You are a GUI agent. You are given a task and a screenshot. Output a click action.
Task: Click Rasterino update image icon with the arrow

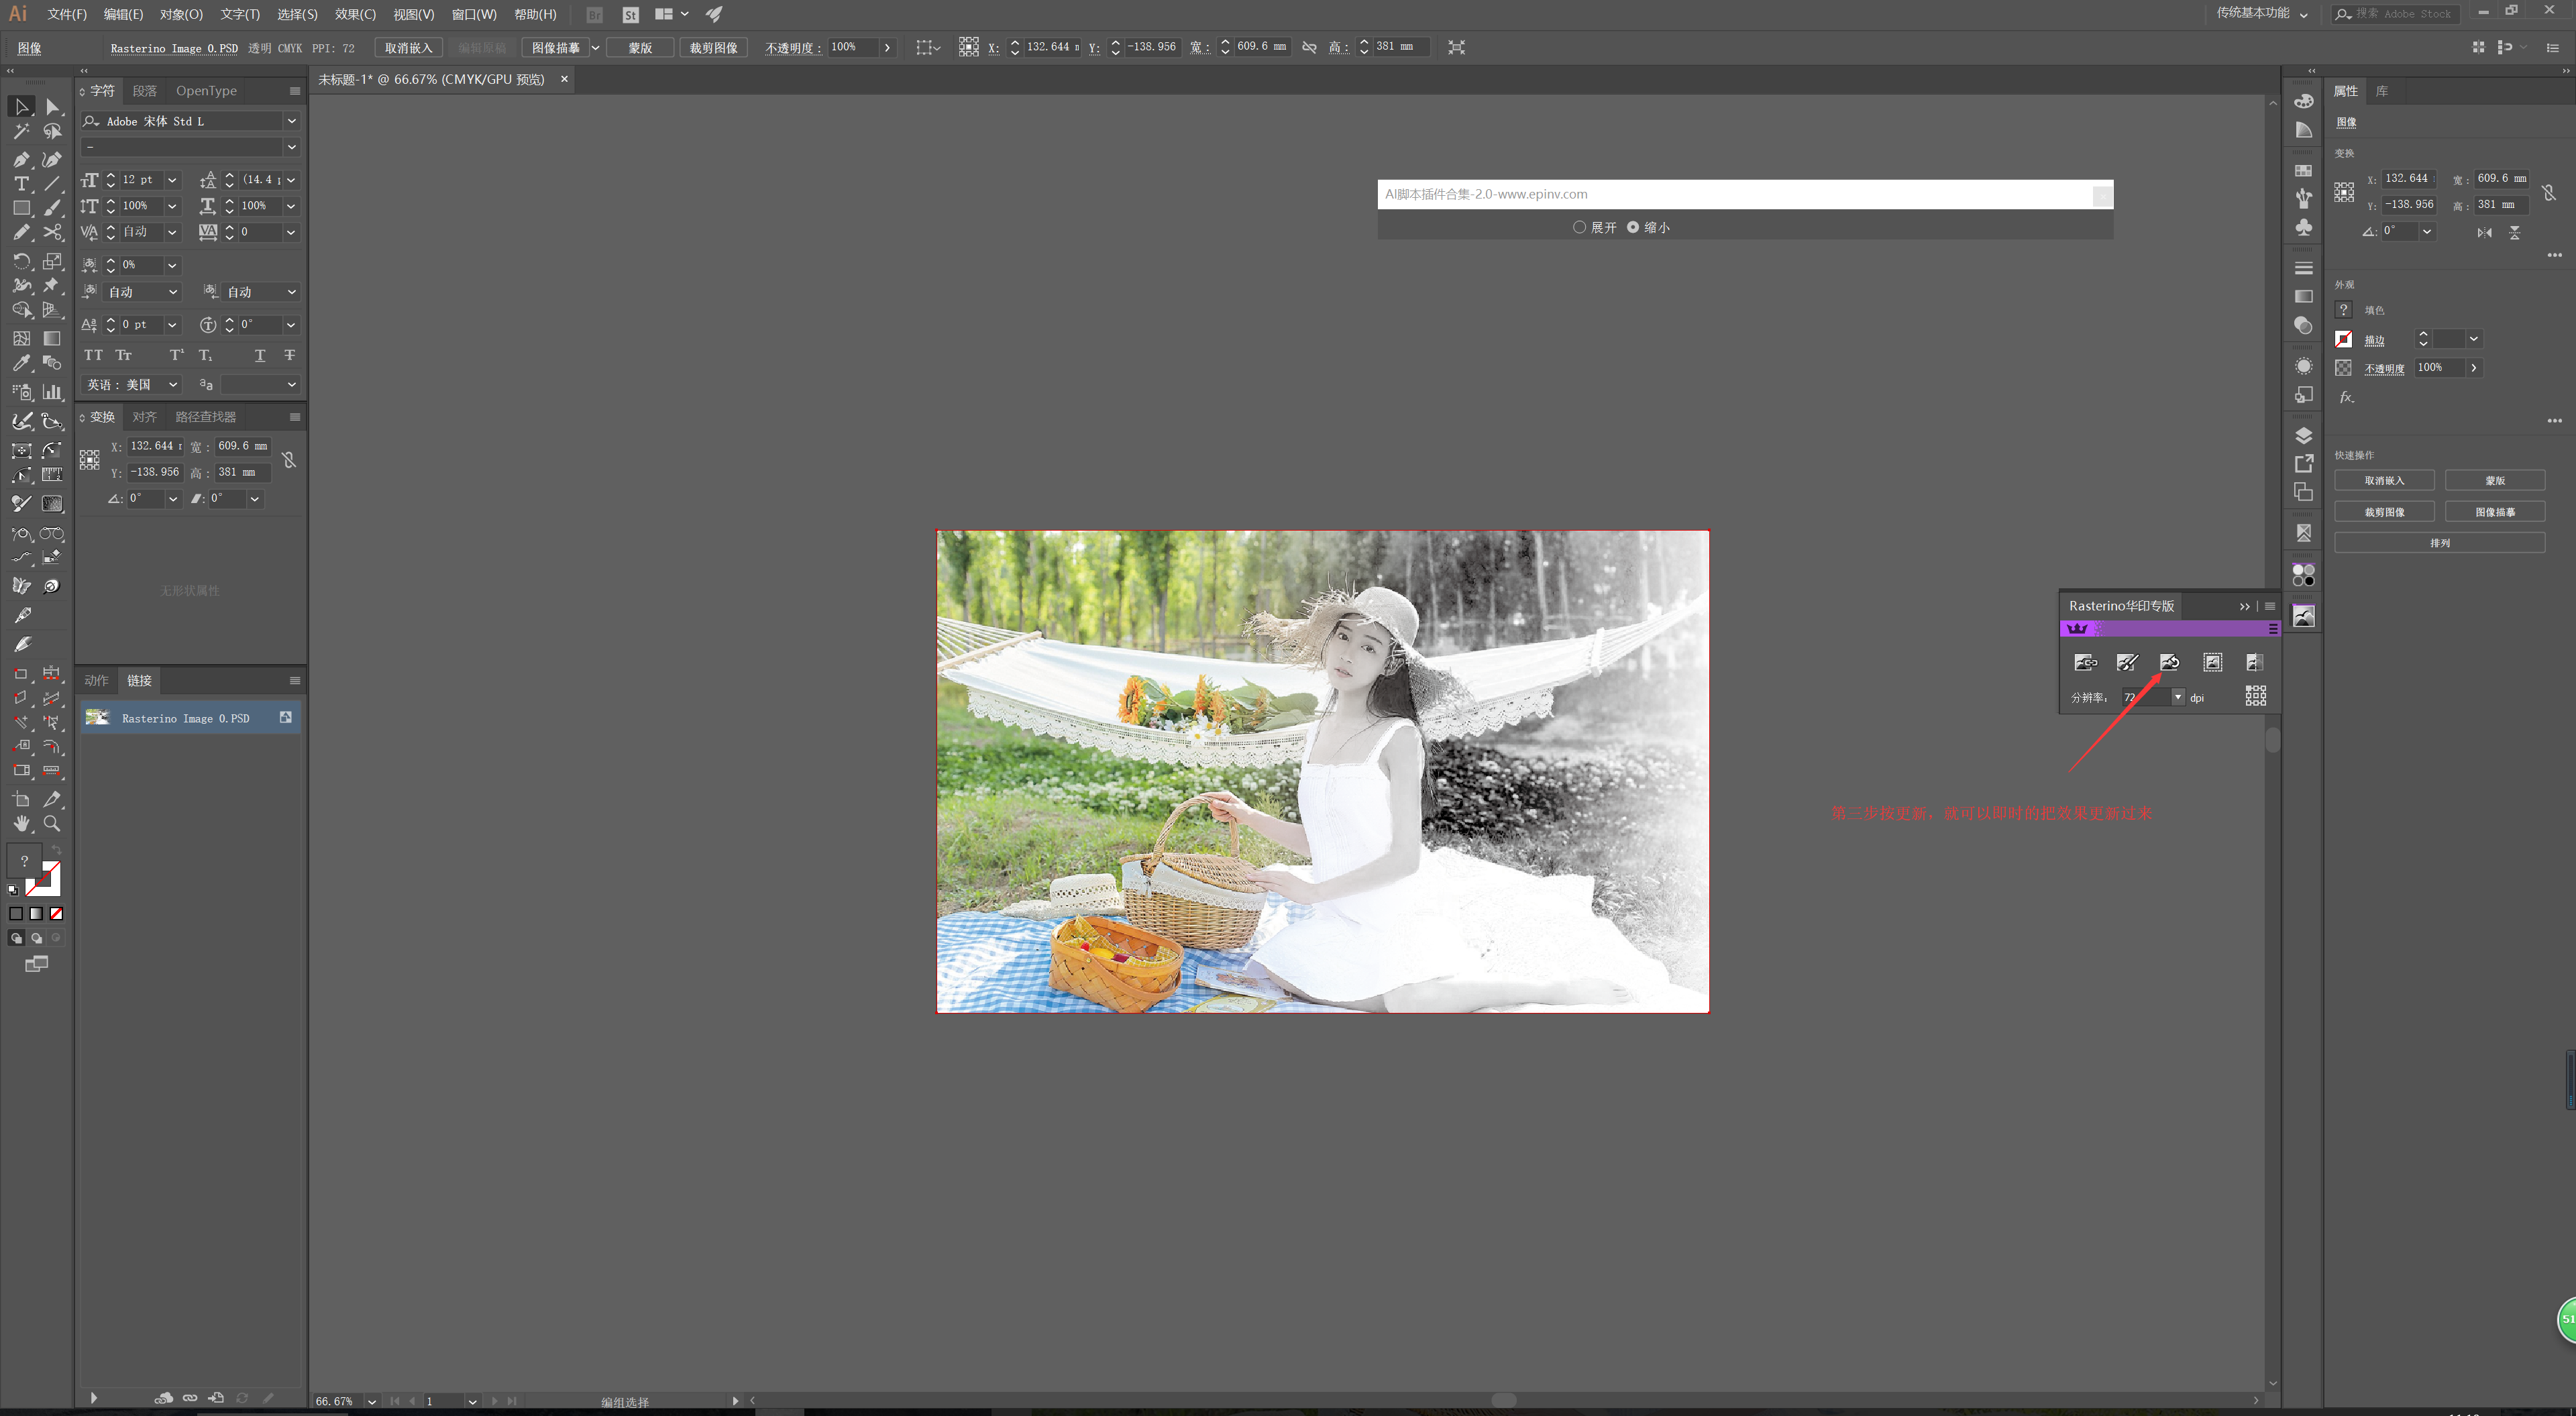[x=2169, y=663]
